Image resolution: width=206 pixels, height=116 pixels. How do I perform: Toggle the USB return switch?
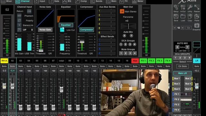29,11
